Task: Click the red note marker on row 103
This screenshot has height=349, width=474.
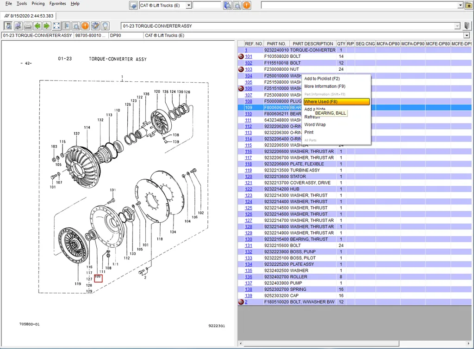Action: [x=241, y=69]
